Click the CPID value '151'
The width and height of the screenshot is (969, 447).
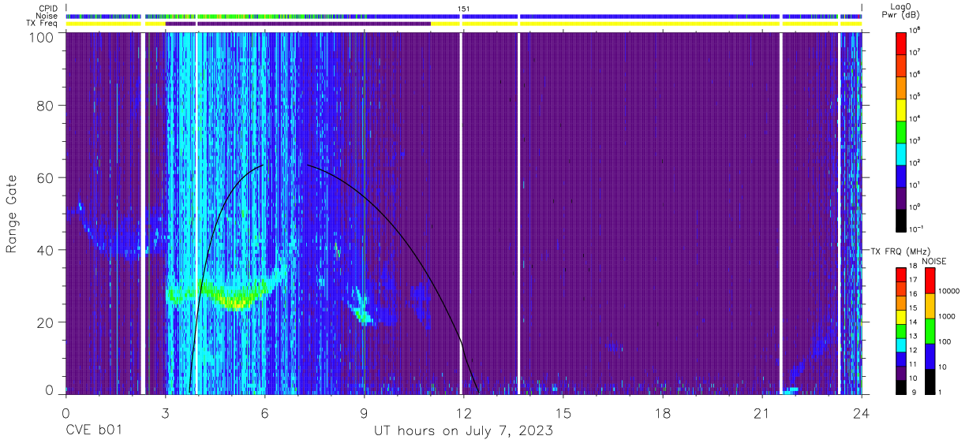tap(464, 8)
